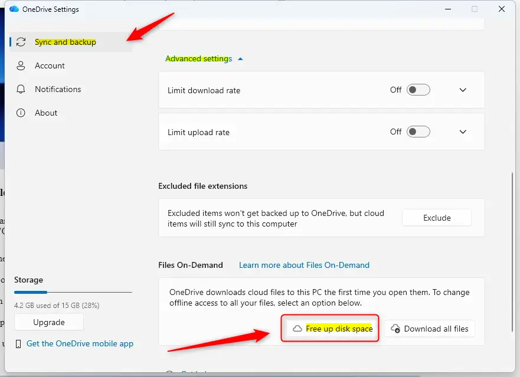Click Free up disk space
This screenshot has height=377, width=520.
[330, 329]
